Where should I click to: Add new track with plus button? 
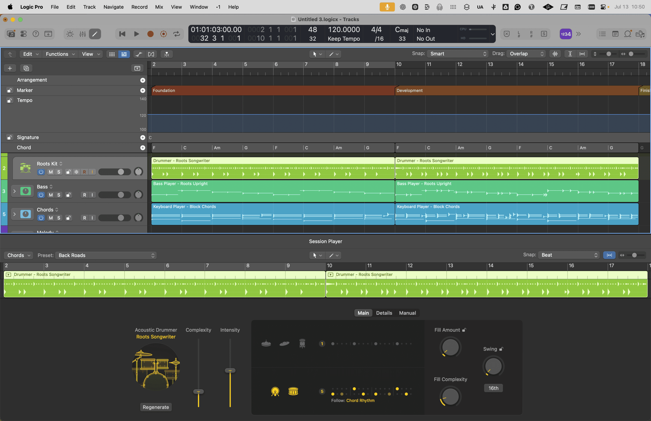[x=10, y=68]
